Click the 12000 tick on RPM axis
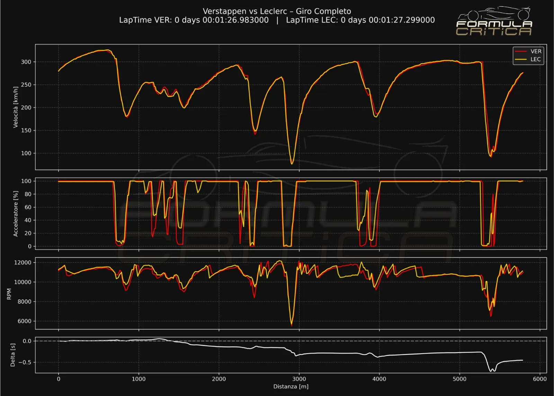This screenshot has height=396, width=554. 23,262
